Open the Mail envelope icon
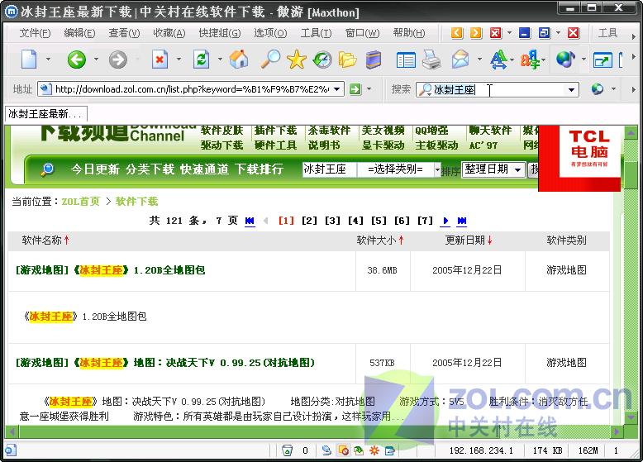Image resolution: width=643 pixels, height=462 pixels. click(x=460, y=60)
